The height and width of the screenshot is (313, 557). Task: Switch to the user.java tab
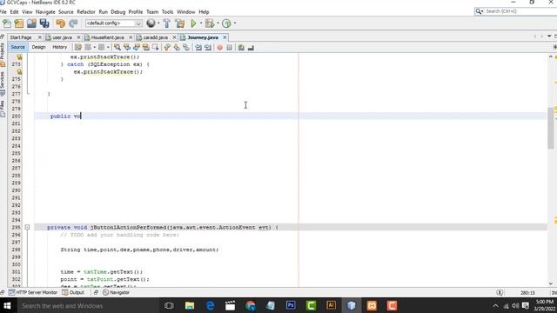(x=62, y=37)
